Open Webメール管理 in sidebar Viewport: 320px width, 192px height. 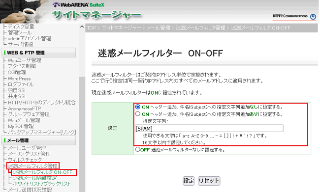coord(24,120)
